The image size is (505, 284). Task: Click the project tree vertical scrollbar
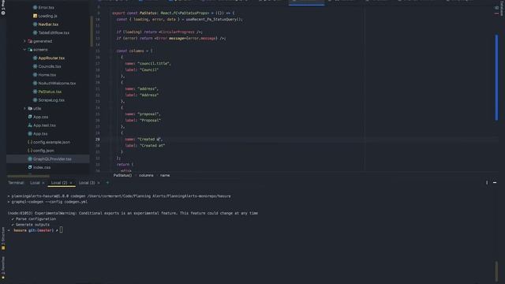[x=92, y=31]
